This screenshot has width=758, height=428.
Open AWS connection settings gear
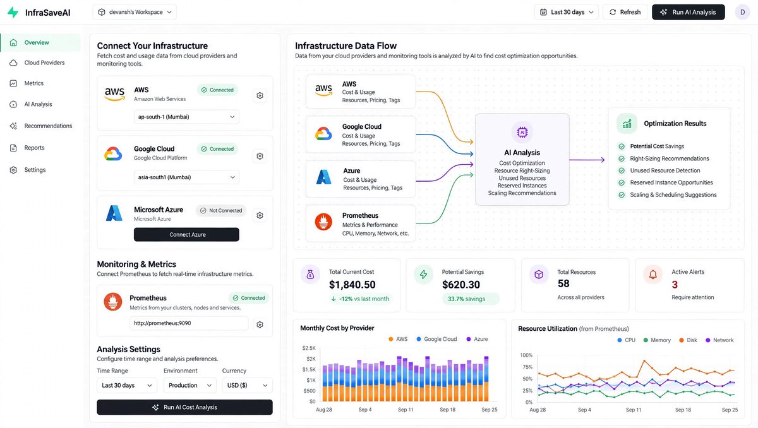[260, 96]
